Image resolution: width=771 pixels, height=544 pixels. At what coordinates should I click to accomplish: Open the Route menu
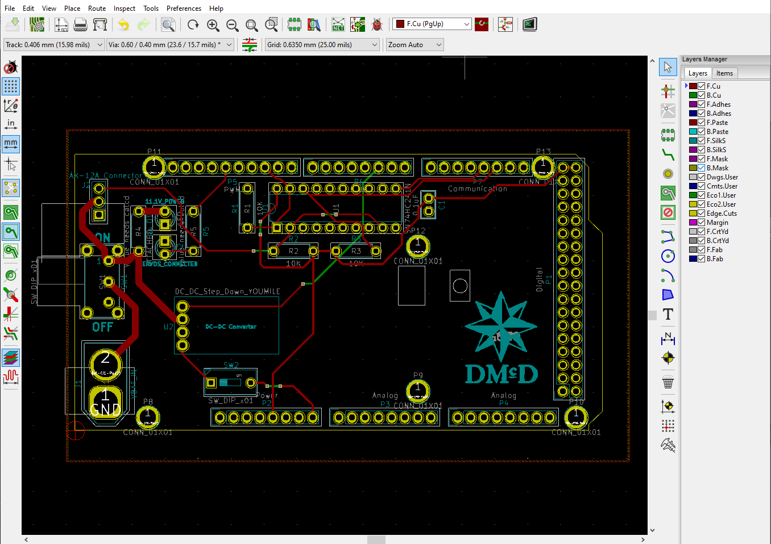97,9
